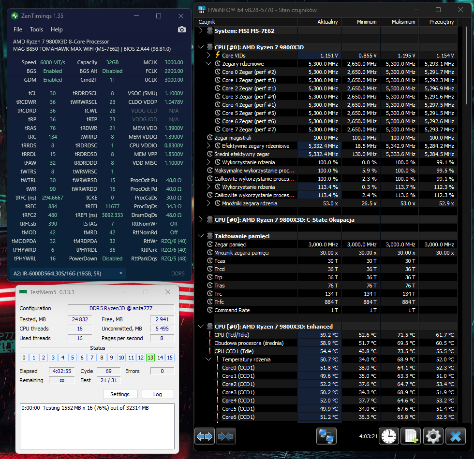
Task: Click the chip icon beside Taktowanie pamięci
Action: [x=210, y=236]
